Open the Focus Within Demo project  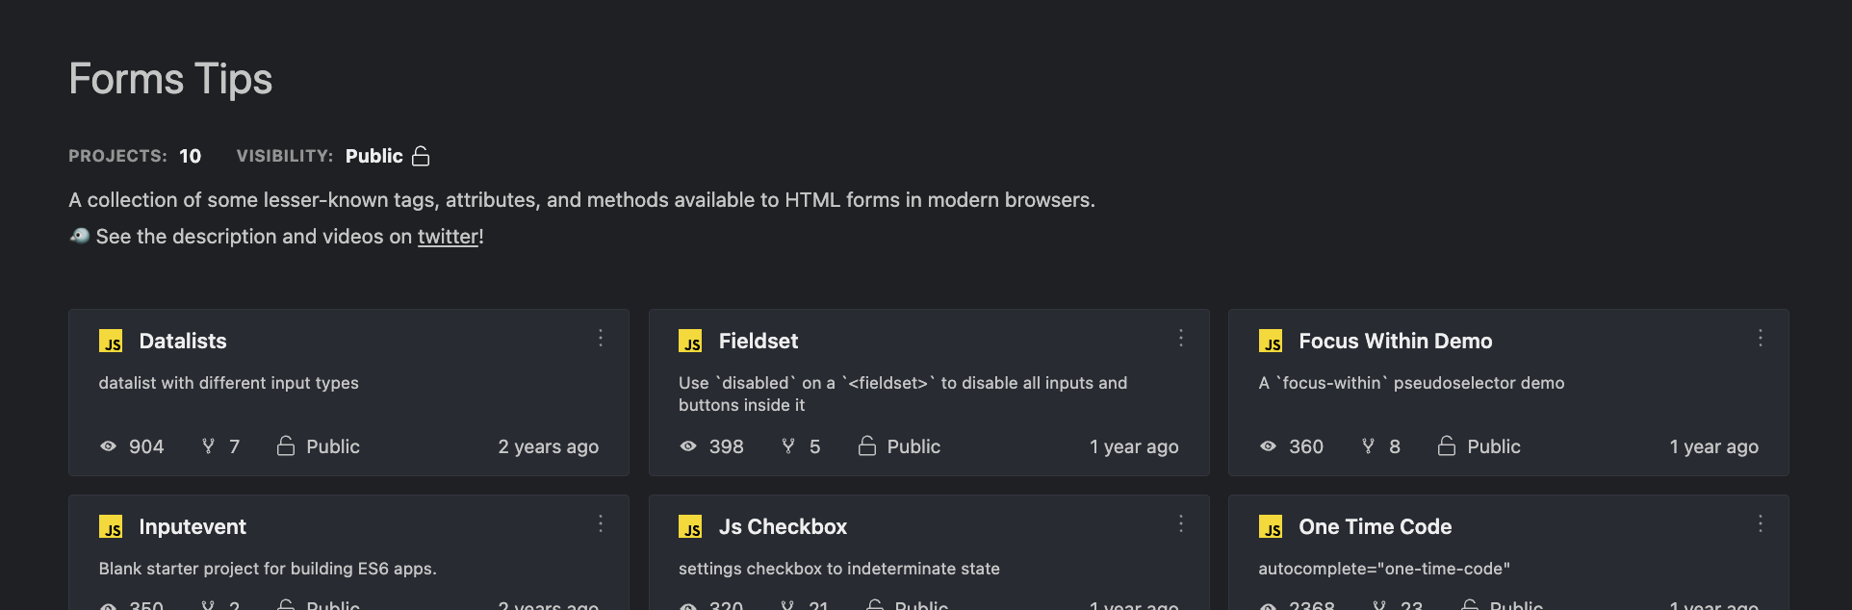pos(1396,342)
